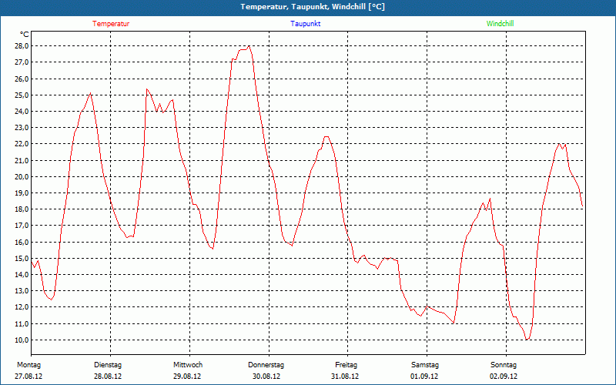
Task: Select the Sonntag day label
Action: pos(504,365)
